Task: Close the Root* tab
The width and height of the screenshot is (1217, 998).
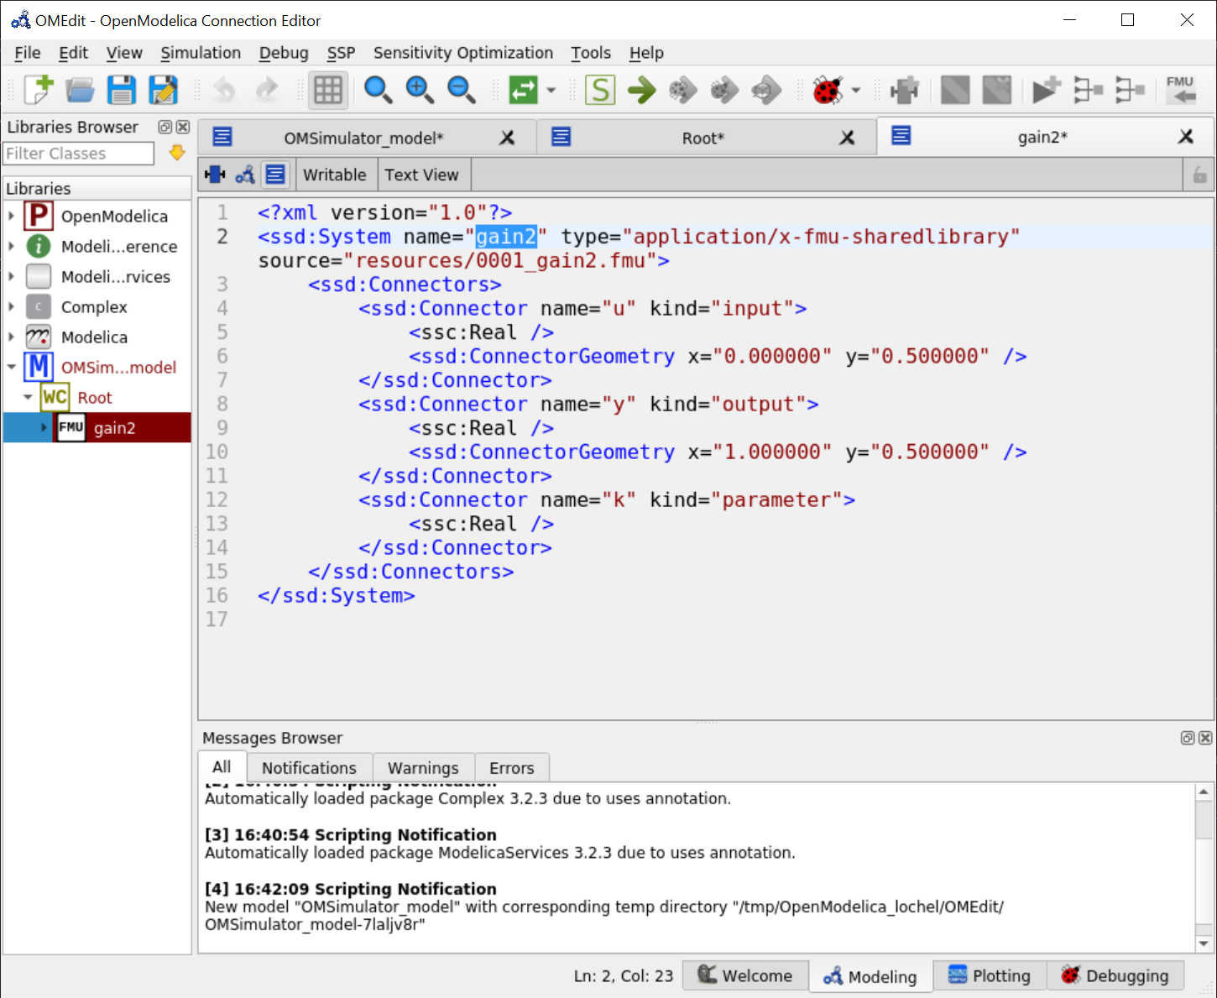Action: point(847,138)
